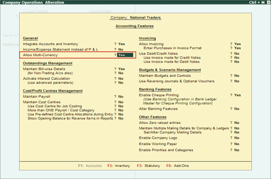271x179 pixels.
Task: Set Activate Interest Calculation option
Action: tap(121, 79)
